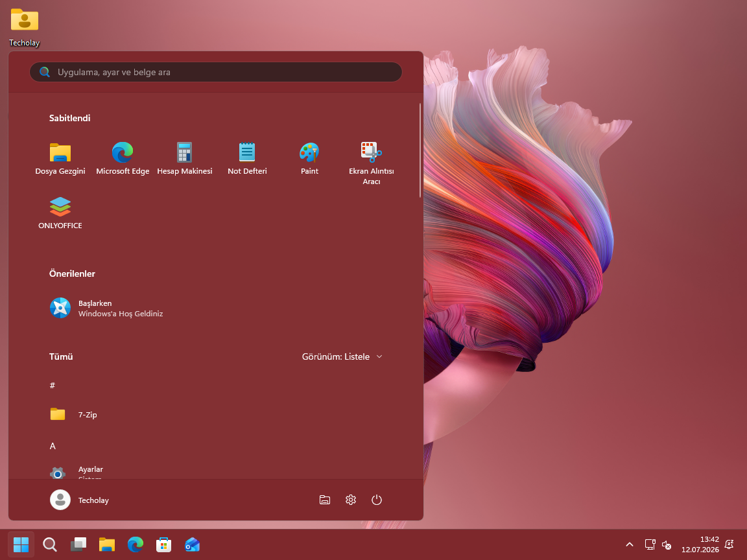This screenshot has height=560, width=747.
Task: Open Hesap Makinesi calculator
Action: (x=185, y=159)
